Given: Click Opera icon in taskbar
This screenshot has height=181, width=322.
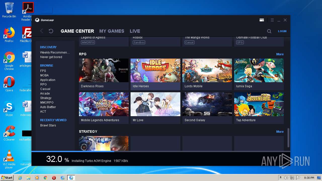Looking at the screenshot, I should point(54,178).
